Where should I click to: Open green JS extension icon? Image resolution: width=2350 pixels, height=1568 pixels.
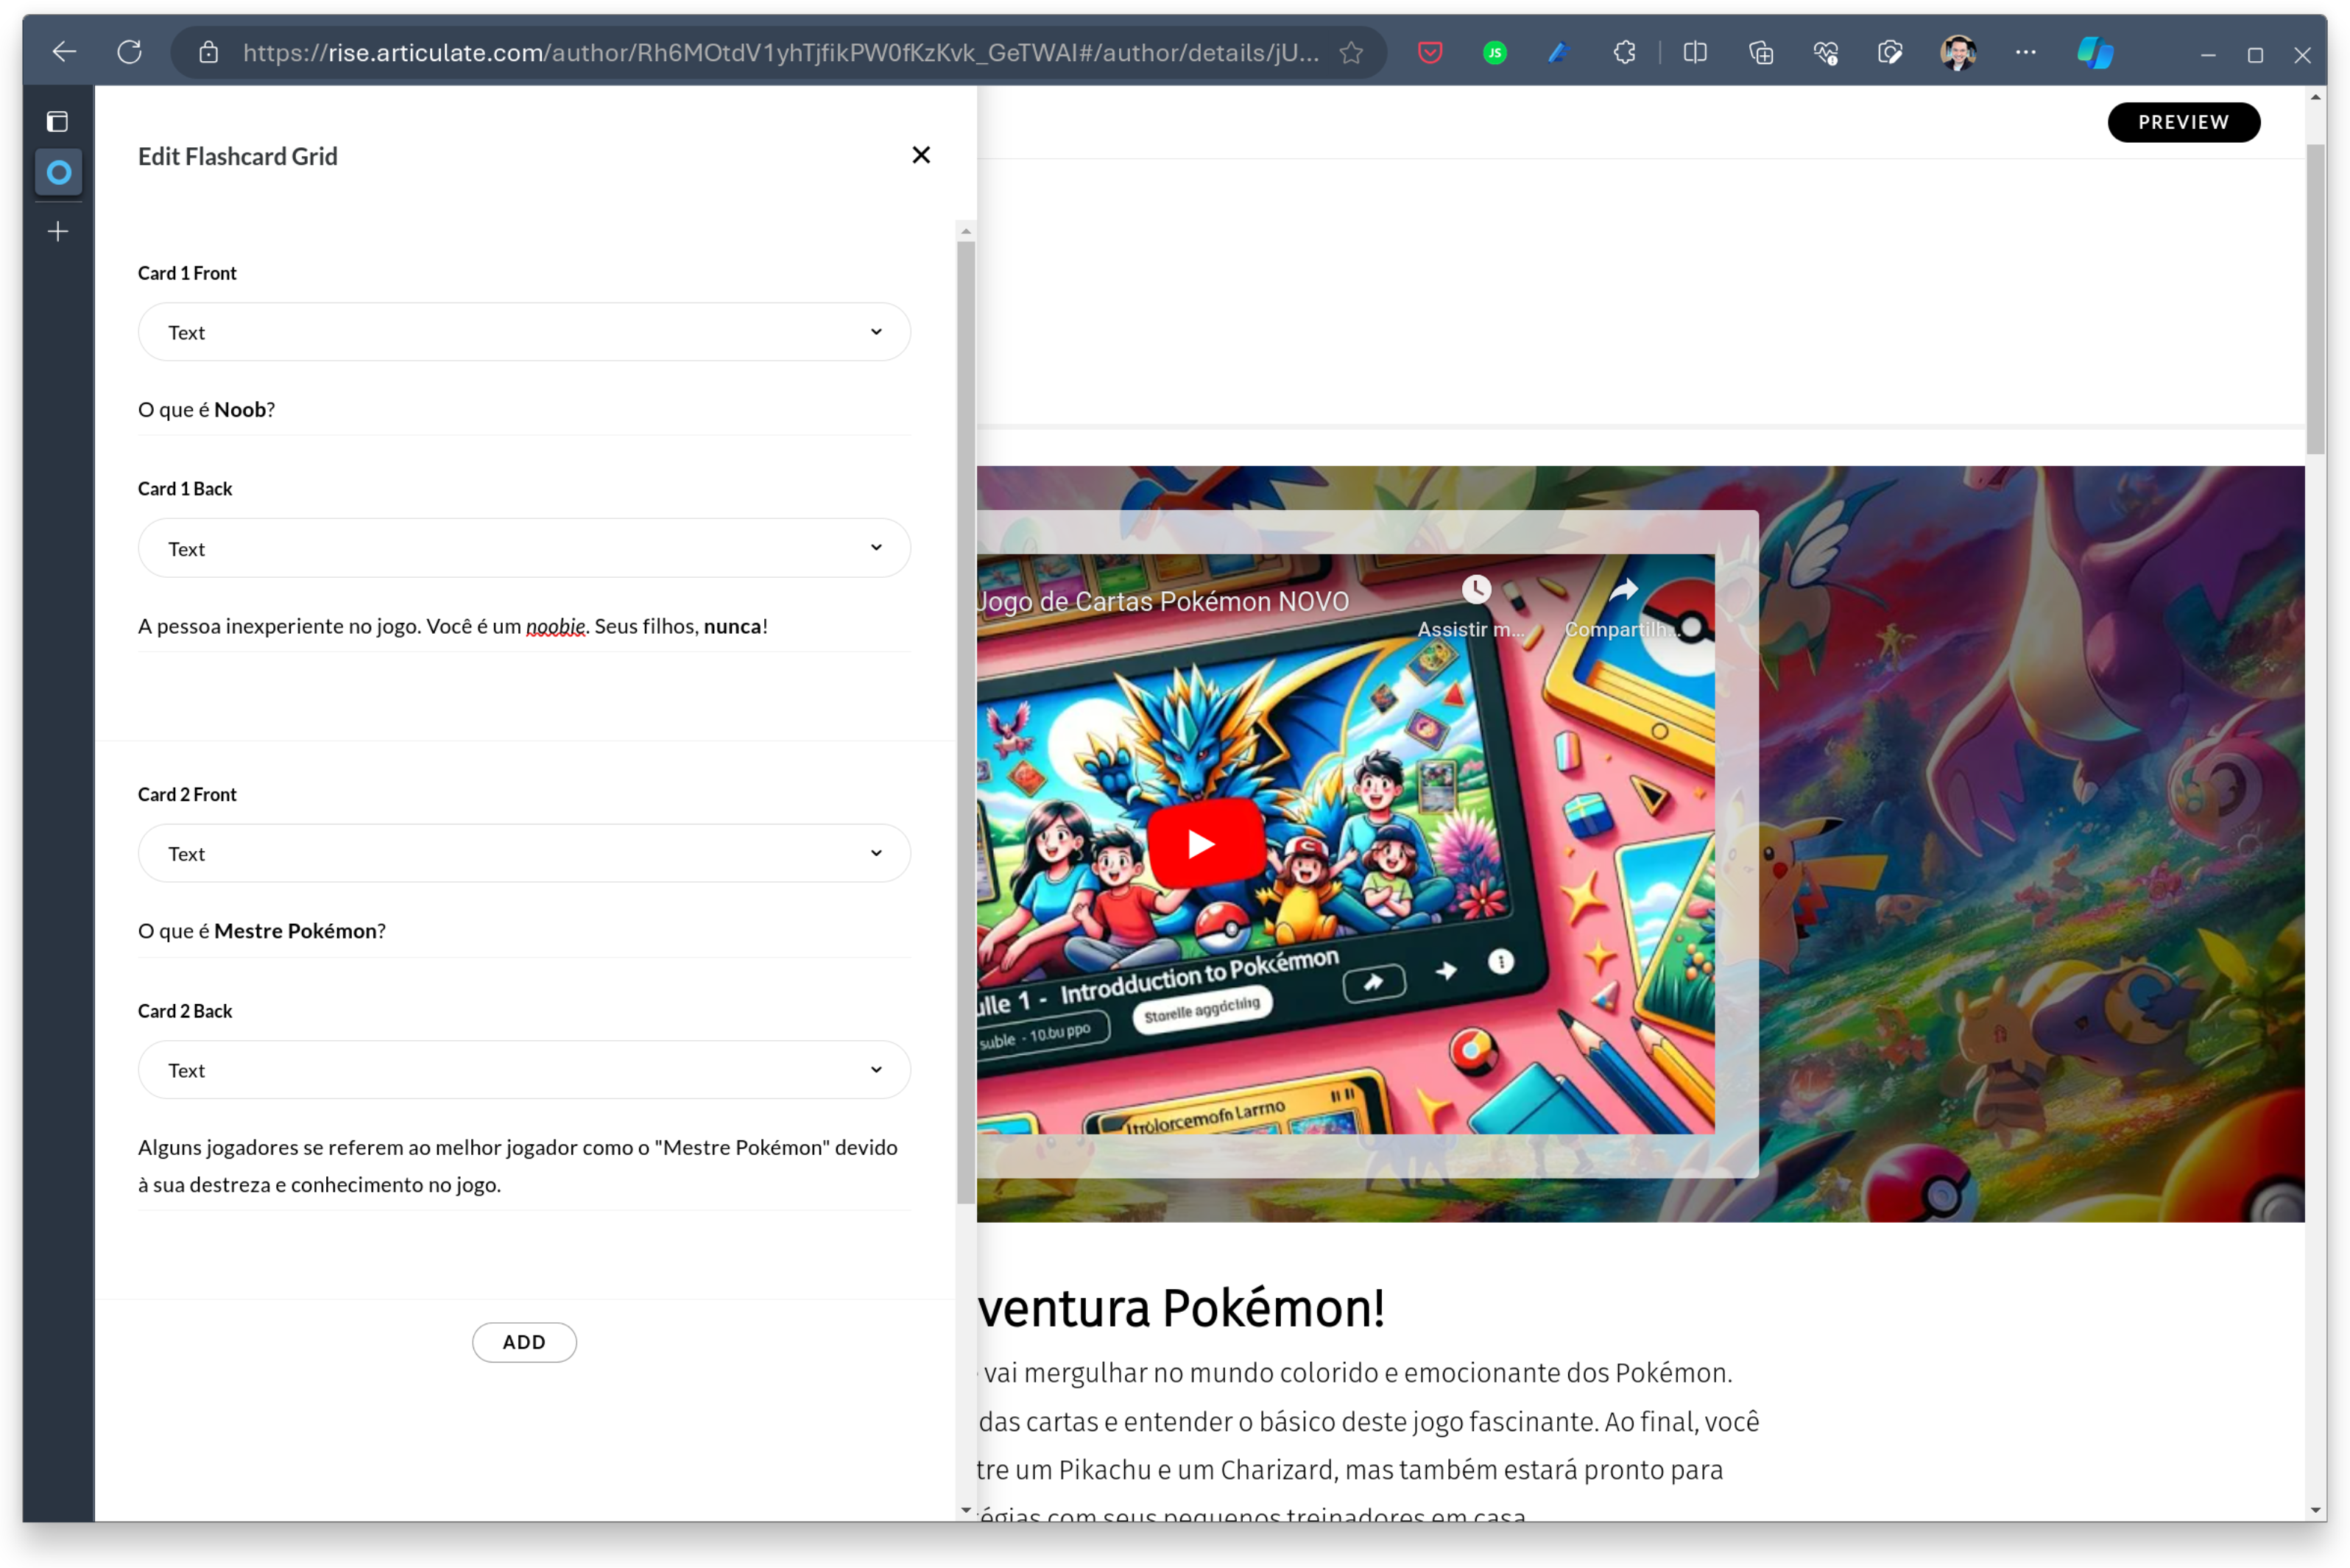pos(1494,52)
